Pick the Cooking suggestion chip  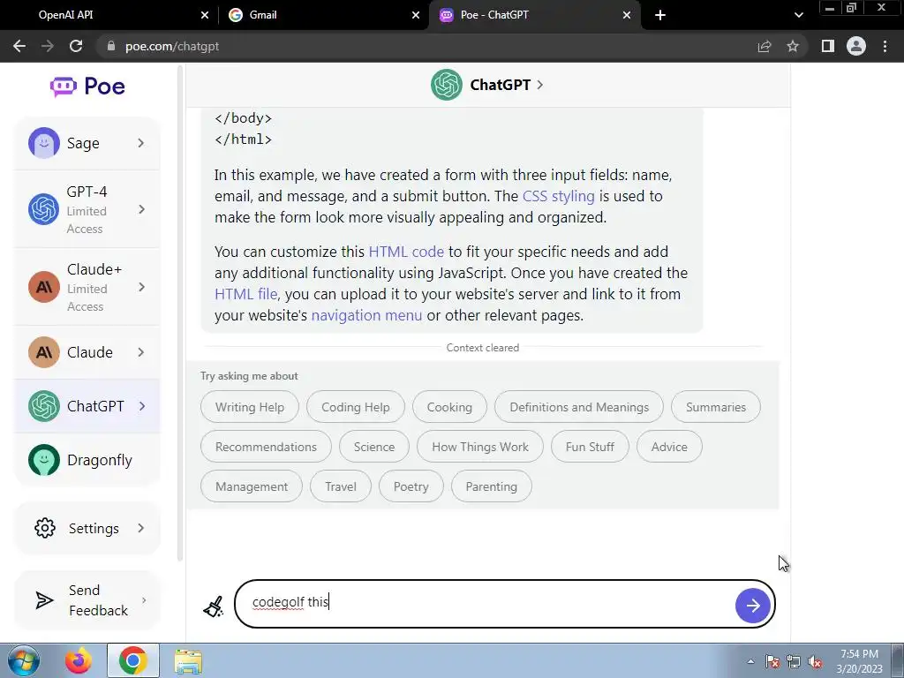coord(449,407)
